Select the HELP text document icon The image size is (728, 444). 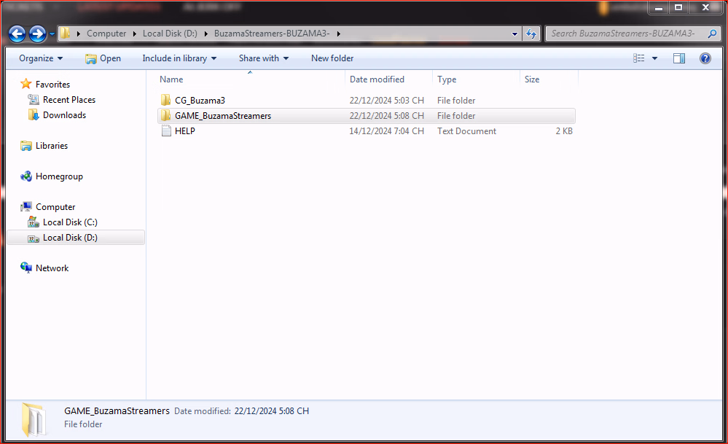[165, 131]
